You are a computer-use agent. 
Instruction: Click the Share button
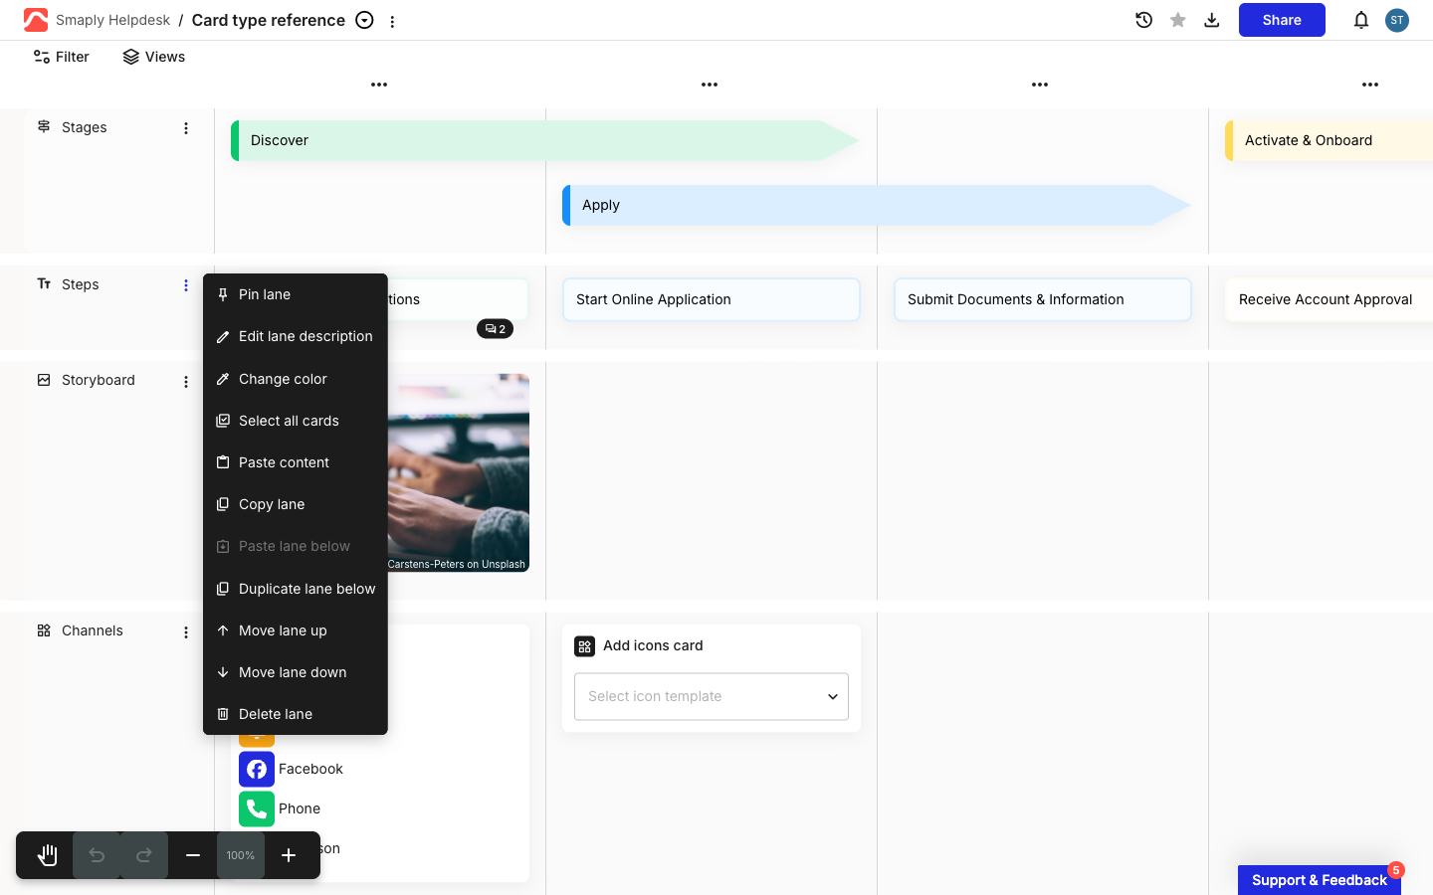1282,20
